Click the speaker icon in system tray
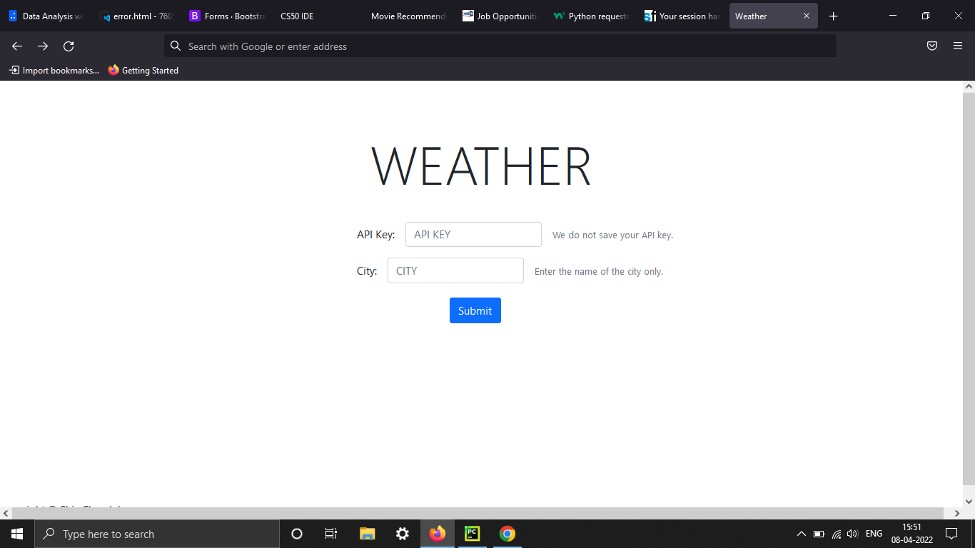Screen dimensions: 975x548 [852, 534]
